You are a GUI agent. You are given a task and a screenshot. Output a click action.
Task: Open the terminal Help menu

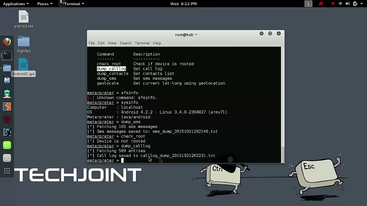click(157, 43)
